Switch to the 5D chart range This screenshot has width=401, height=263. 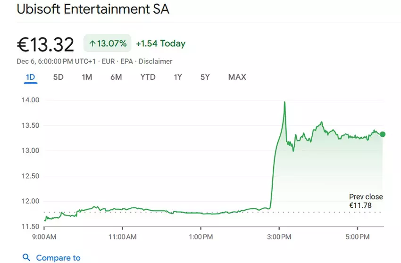pos(58,77)
